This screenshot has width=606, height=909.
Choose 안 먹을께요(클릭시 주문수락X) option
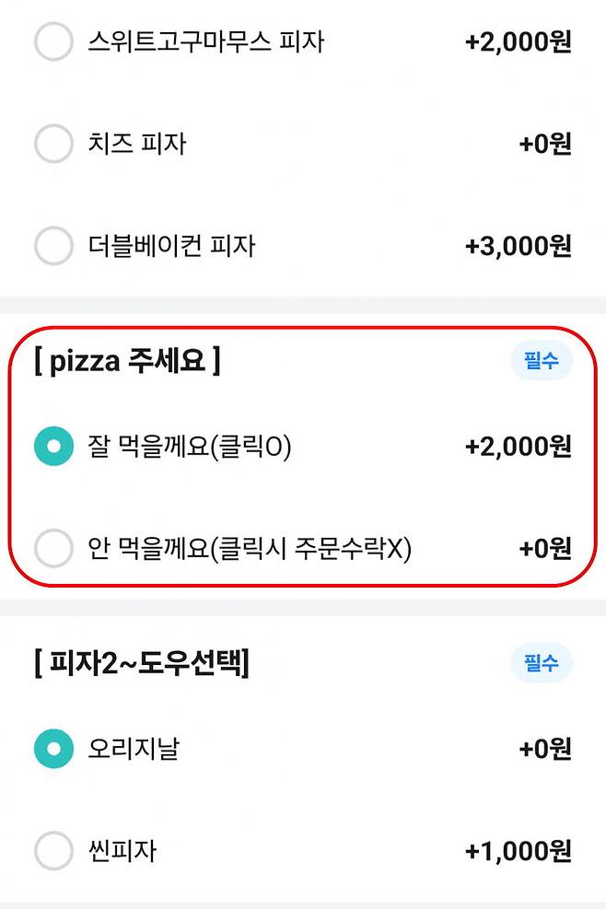pyautogui.click(x=52, y=548)
